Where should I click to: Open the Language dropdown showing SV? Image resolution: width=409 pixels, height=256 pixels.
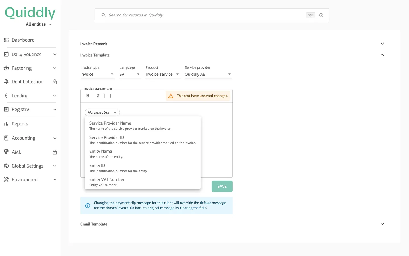pos(130,74)
